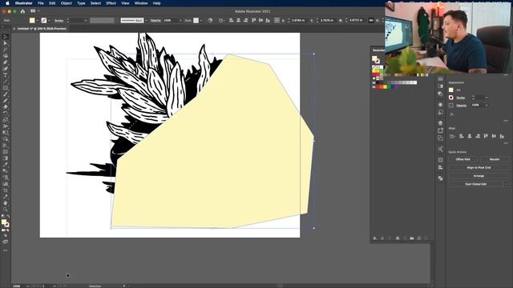Open the Help menu
This screenshot has width=513, height=288.
(x=157, y=3)
